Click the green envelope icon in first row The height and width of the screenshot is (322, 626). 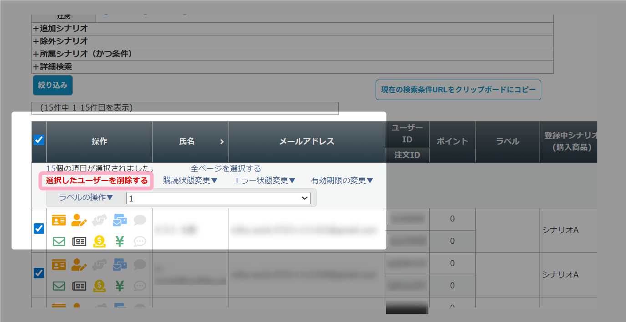(59, 241)
